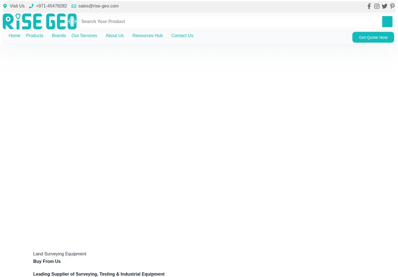Open the Products menu
The height and width of the screenshot is (277, 398).
(35, 35)
